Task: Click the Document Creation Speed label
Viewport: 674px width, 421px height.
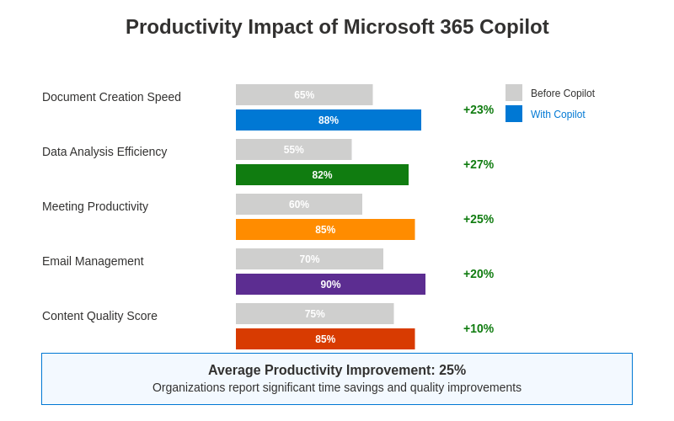Action: coord(111,97)
